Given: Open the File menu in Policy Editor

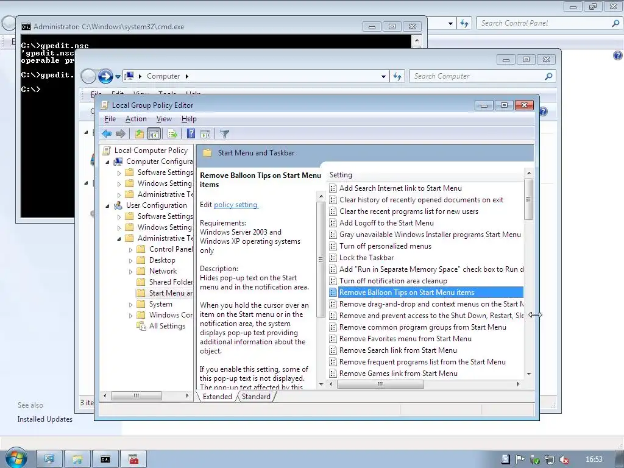Looking at the screenshot, I should pos(110,119).
